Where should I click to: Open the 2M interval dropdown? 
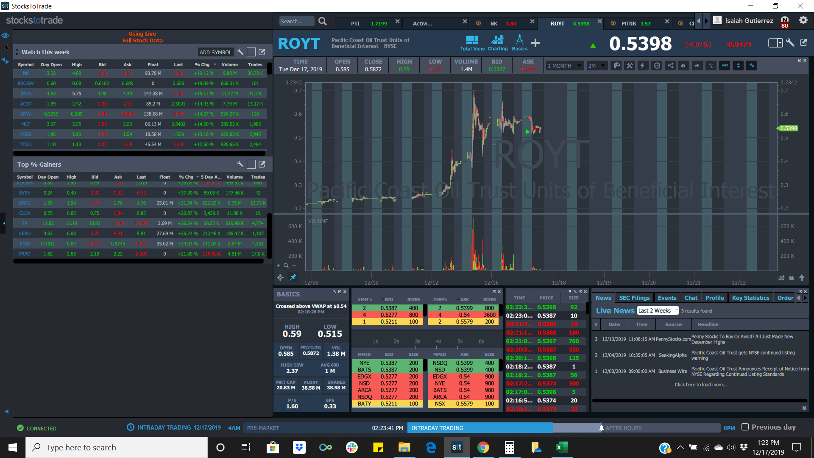coord(597,66)
